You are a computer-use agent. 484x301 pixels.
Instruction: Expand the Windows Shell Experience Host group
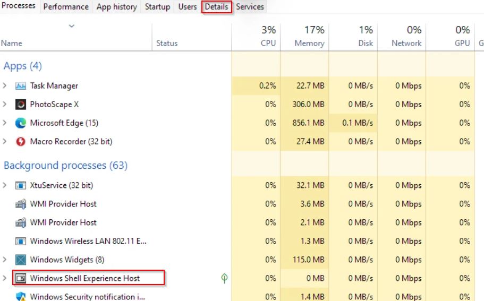(5, 278)
